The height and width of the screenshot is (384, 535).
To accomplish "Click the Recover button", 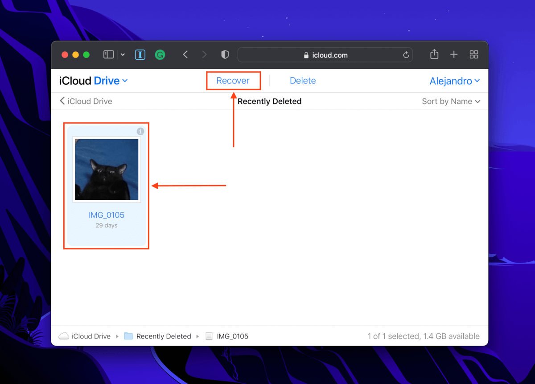I will (x=233, y=81).
